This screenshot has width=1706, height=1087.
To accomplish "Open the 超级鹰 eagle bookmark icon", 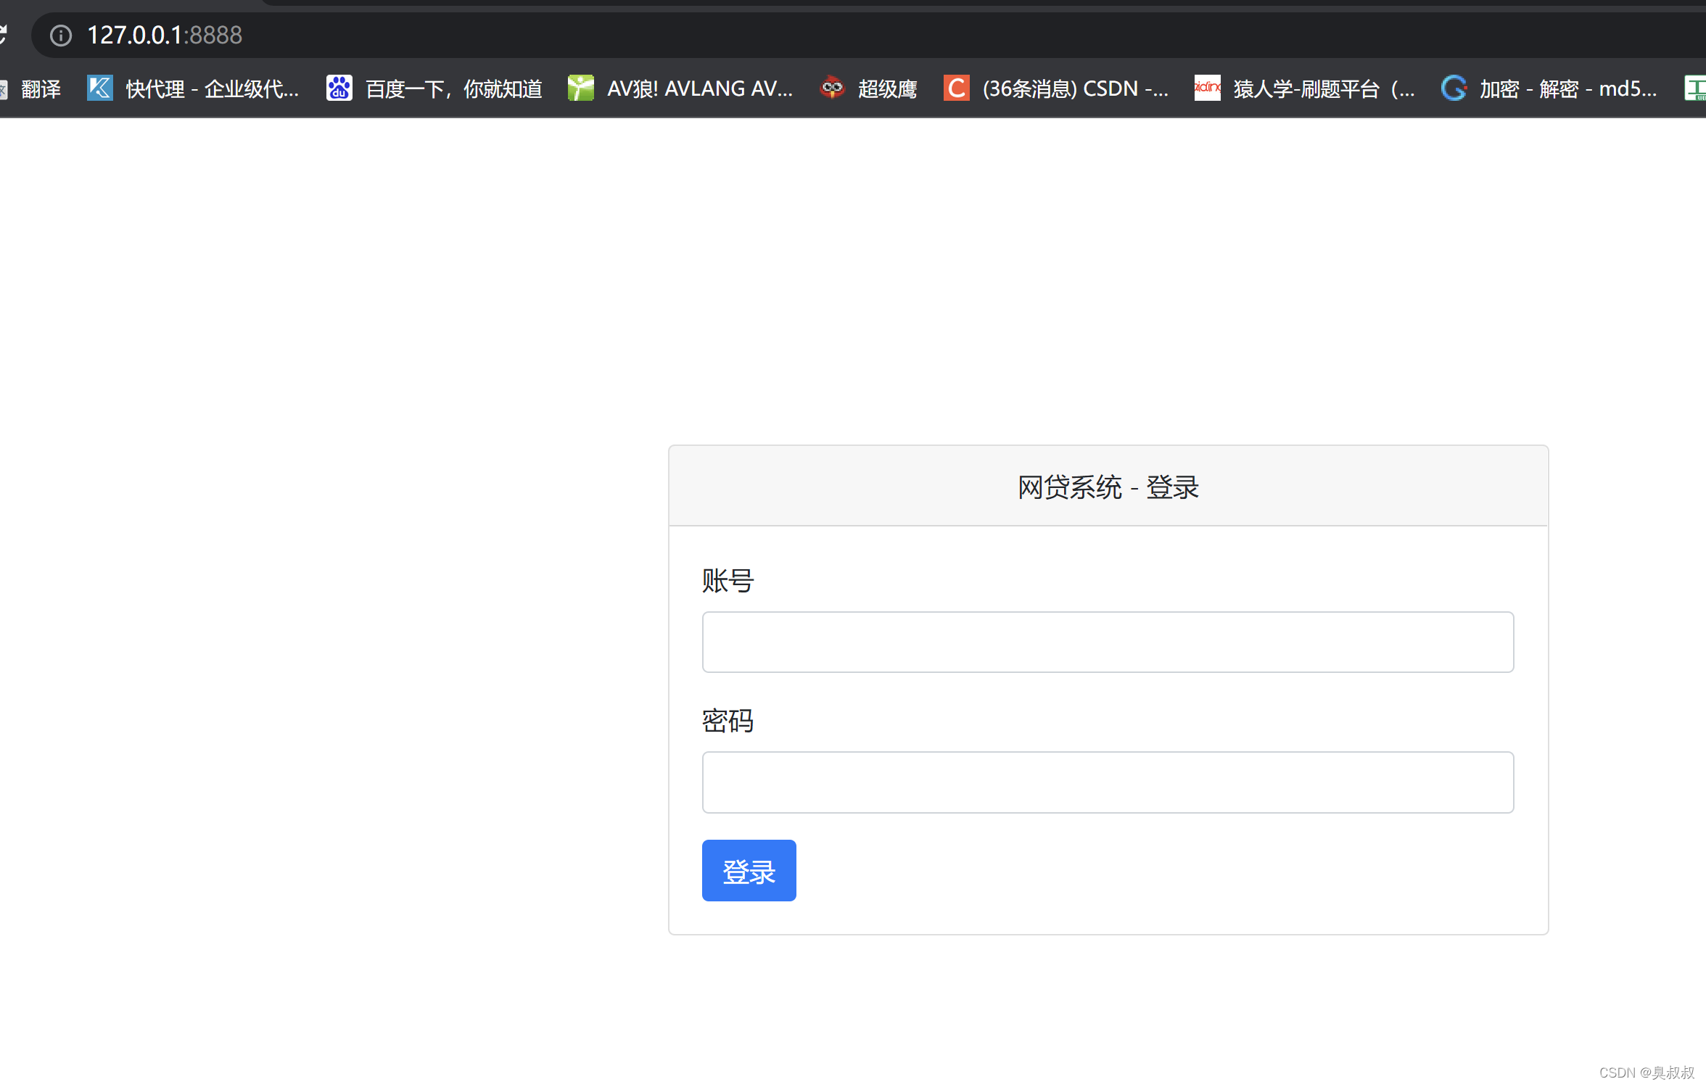I will coord(832,88).
